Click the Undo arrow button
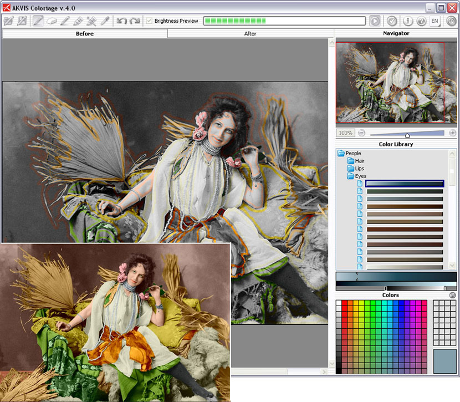 pyautogui.click(x=121, y=21)
